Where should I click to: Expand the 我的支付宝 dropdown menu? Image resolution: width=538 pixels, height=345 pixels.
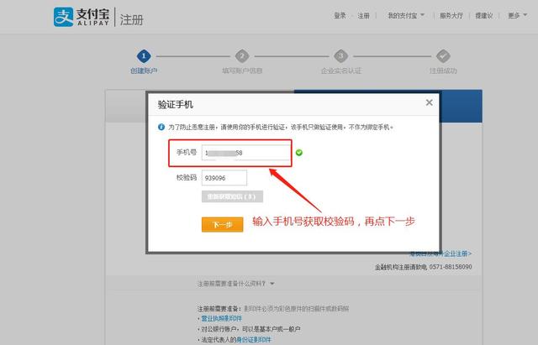pos(406,16)
